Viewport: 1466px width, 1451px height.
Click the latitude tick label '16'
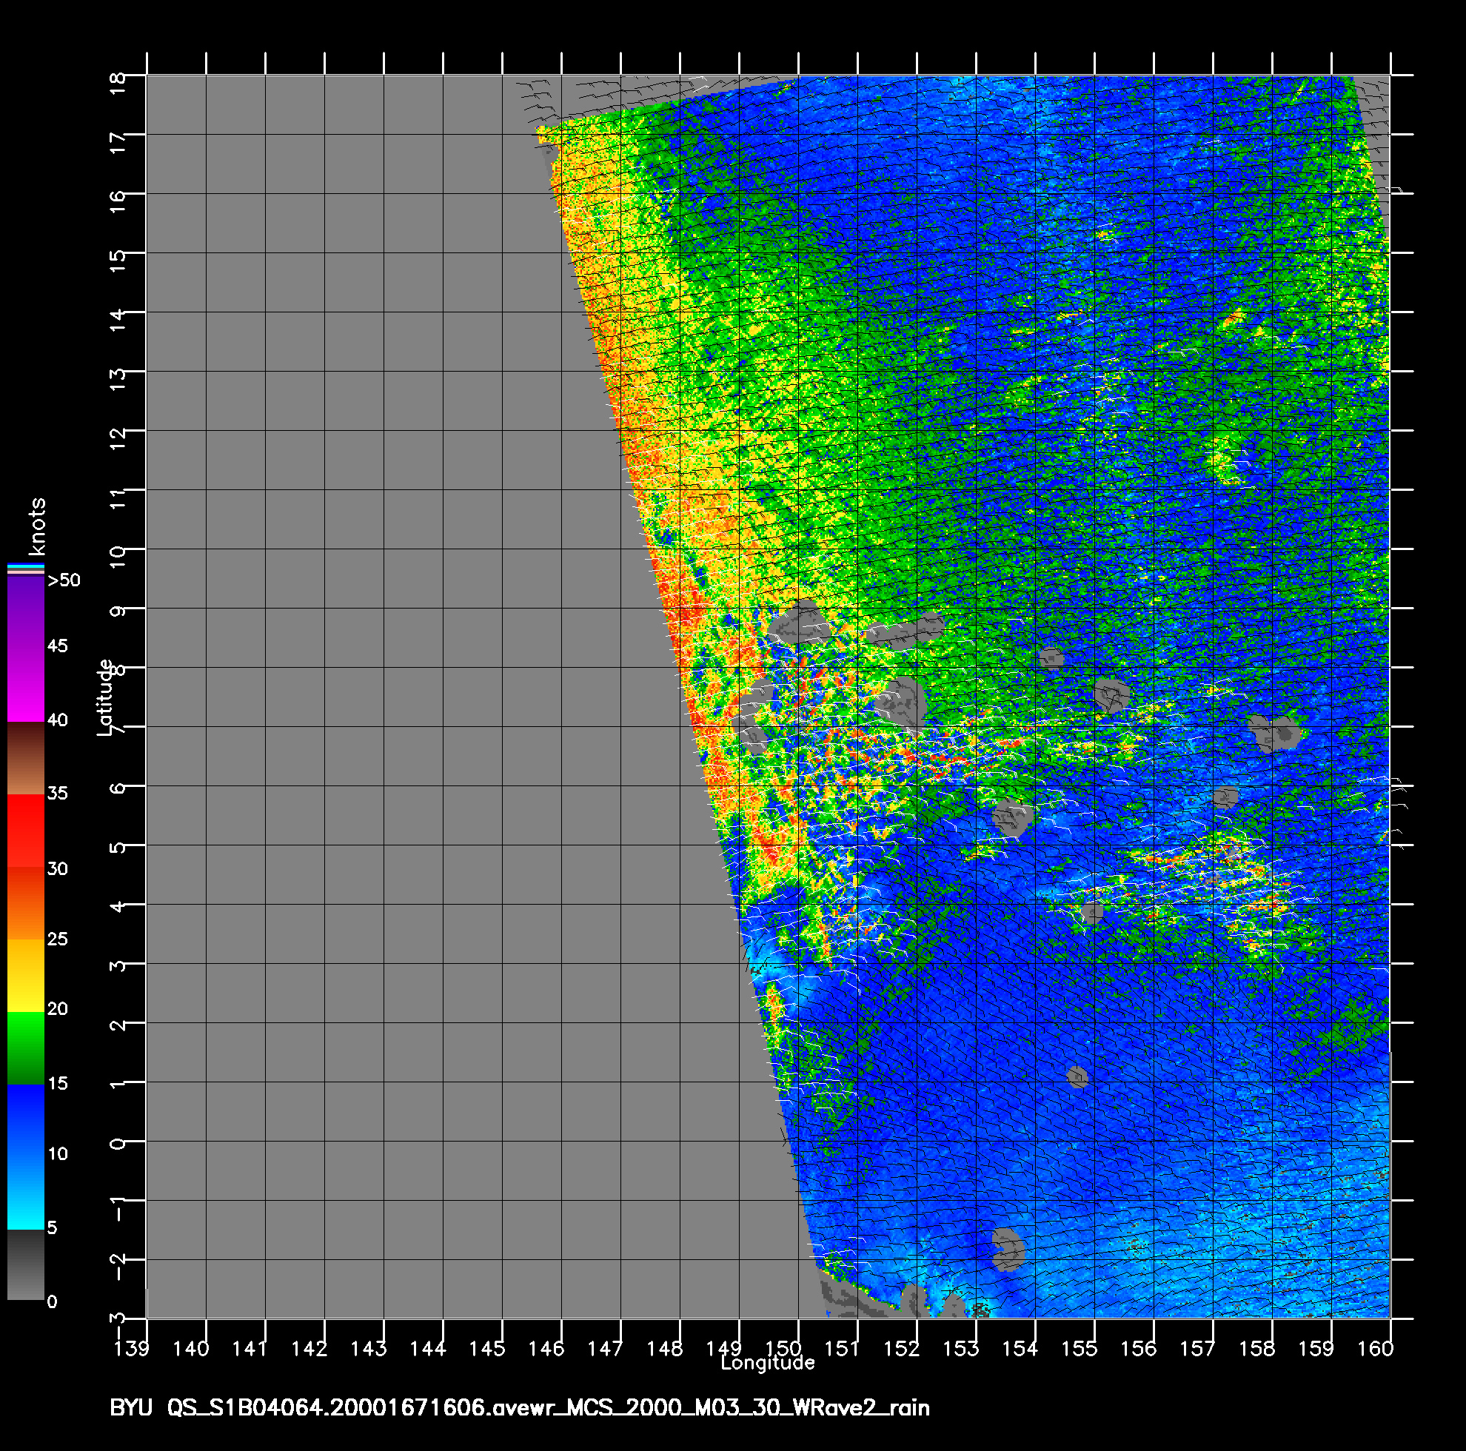[118, 201]
